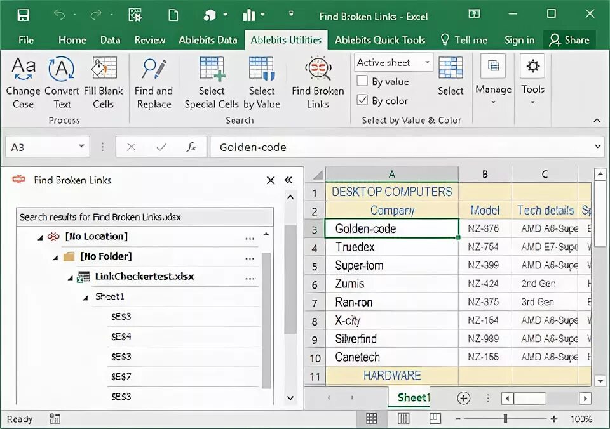Switch to Ablebits Data tab
The height and width of the screenshot is (429, 610).
coord(208,39)
